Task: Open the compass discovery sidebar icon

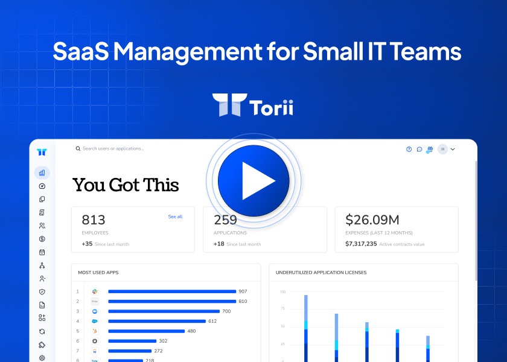Action: [42, 186]
